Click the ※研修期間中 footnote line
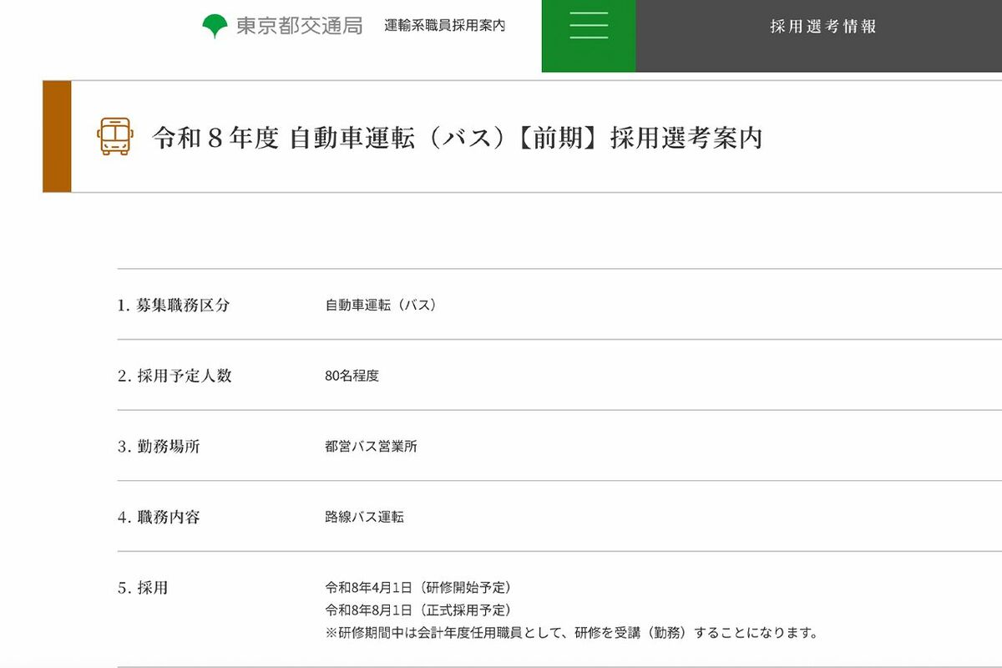Image resolution: width=1002 pixels, height=668 pixels. pyautogui.click(x=571, y=632)
